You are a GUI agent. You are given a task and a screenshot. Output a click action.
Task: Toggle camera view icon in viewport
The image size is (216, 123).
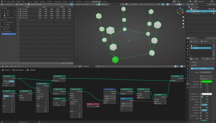click(x=183, y=24)
